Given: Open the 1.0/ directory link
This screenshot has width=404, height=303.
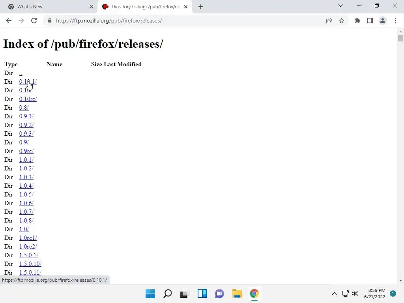Looking at the screenshot, I should point(24,229).
